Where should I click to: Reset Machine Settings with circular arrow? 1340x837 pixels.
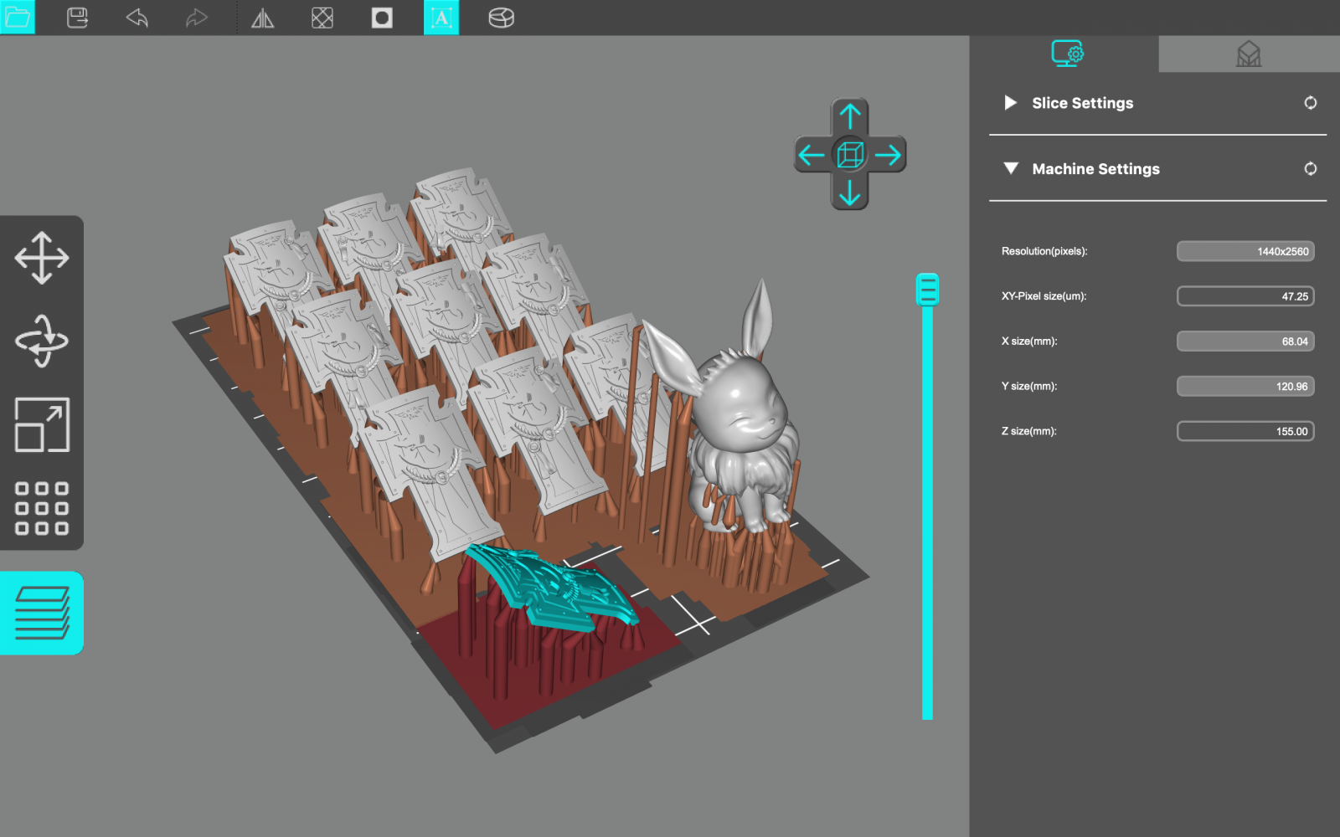[x=1310, y=169]
